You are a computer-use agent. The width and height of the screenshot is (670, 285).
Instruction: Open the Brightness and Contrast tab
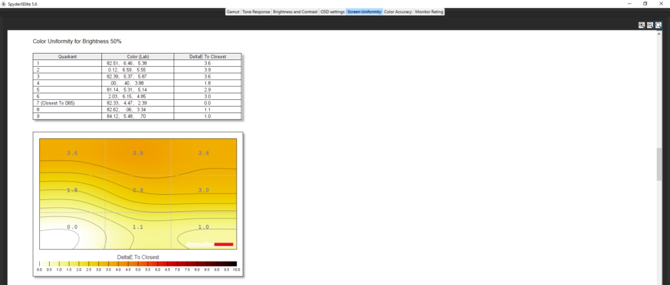[295, 12]
